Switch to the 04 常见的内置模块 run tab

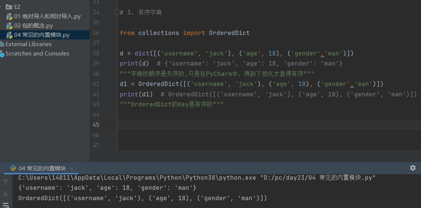[42, 169]
